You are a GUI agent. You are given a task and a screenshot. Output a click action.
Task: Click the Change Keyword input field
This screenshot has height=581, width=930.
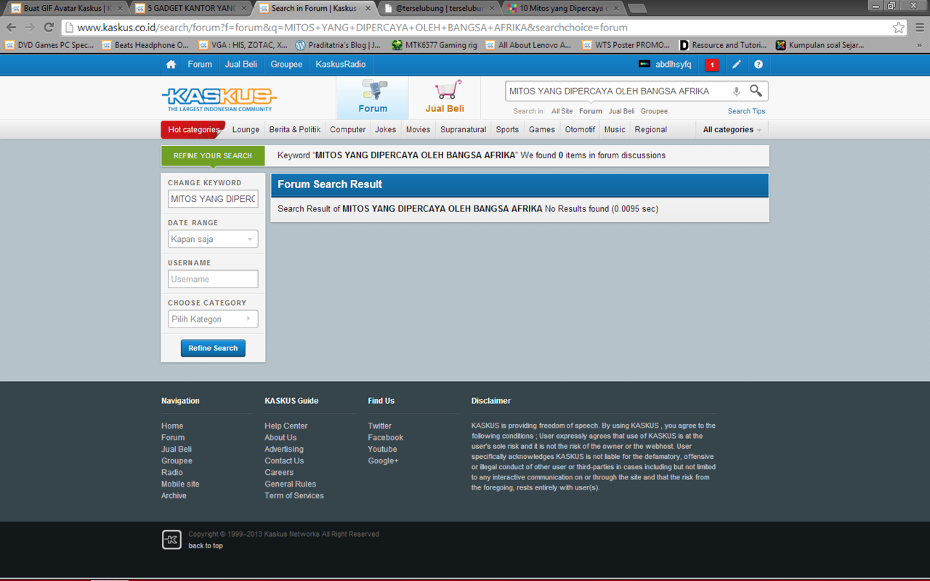click(x=213, y=199)
